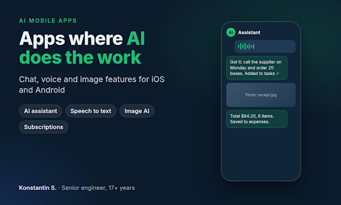This screenshot has height=205, width=341.
Task: Click the 'Chat, voice and image features' subtitle
Action: tap(92, 85)
